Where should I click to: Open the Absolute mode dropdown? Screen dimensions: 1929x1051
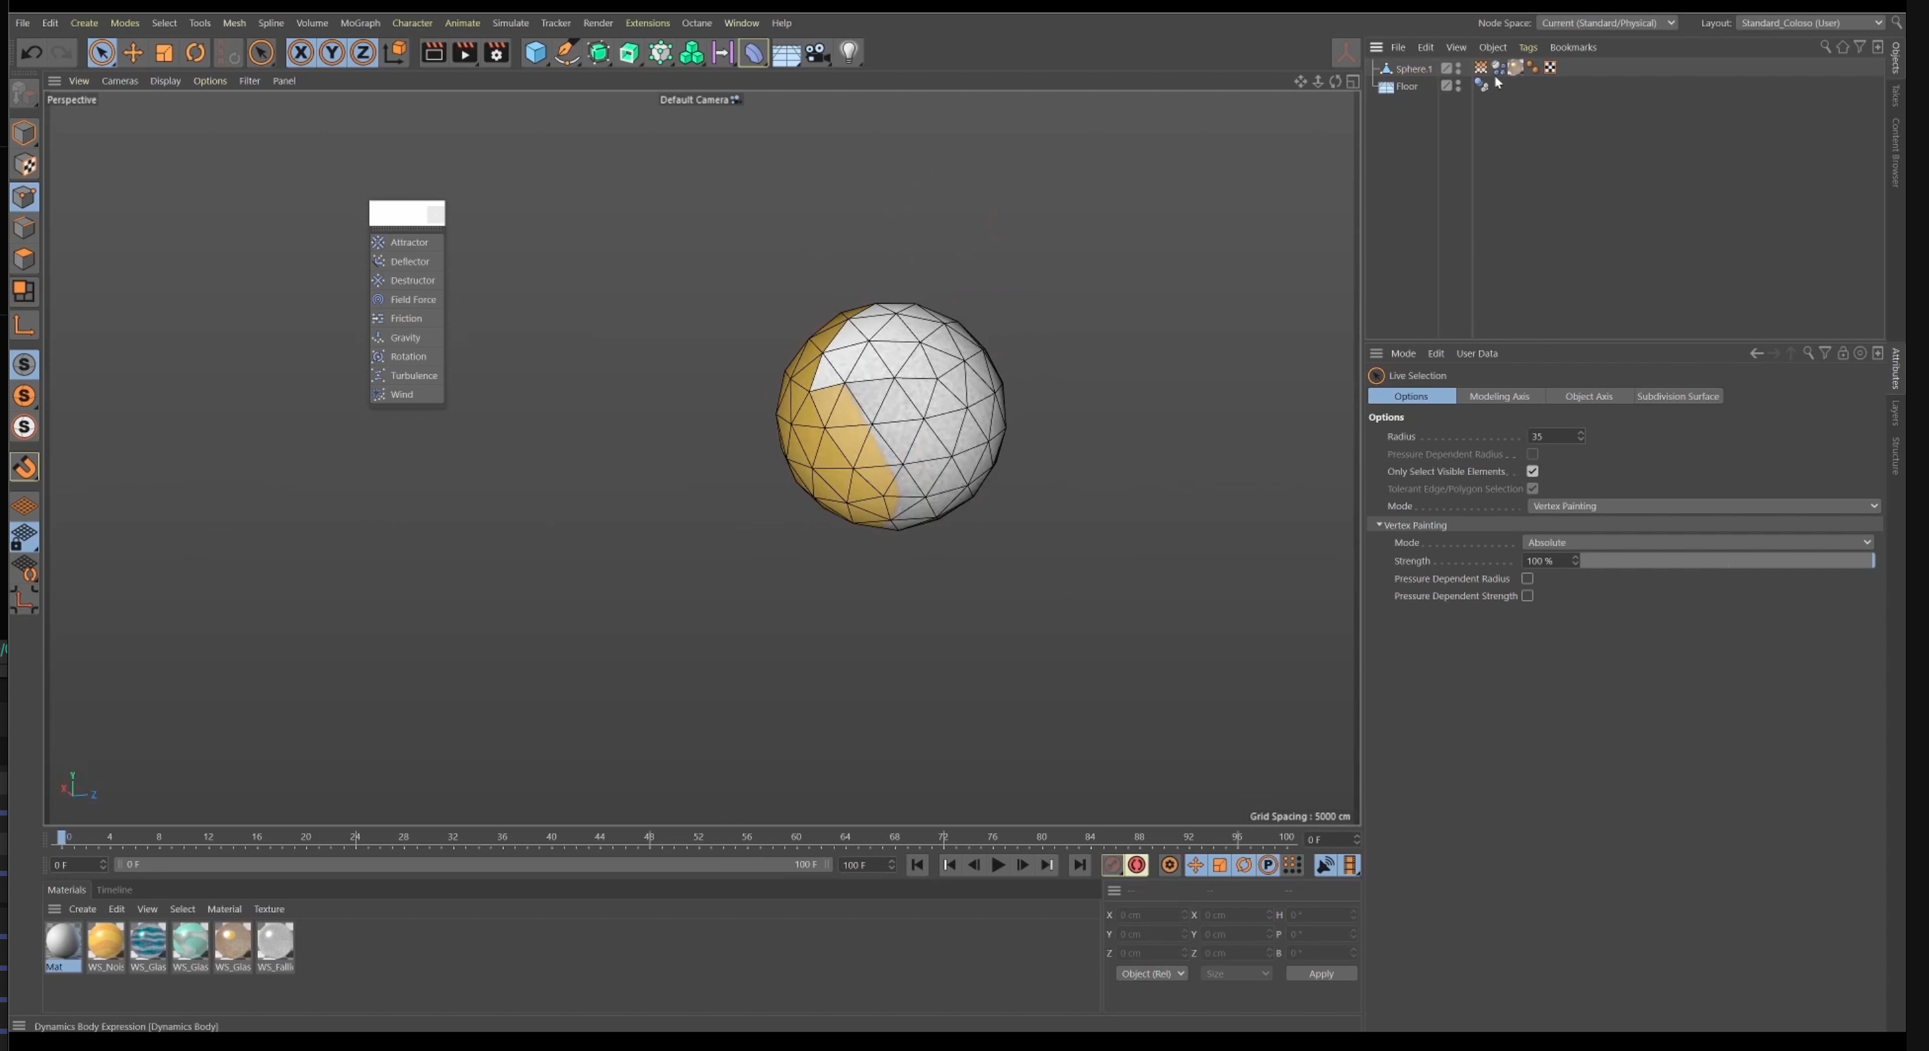tap(1698, 542)
